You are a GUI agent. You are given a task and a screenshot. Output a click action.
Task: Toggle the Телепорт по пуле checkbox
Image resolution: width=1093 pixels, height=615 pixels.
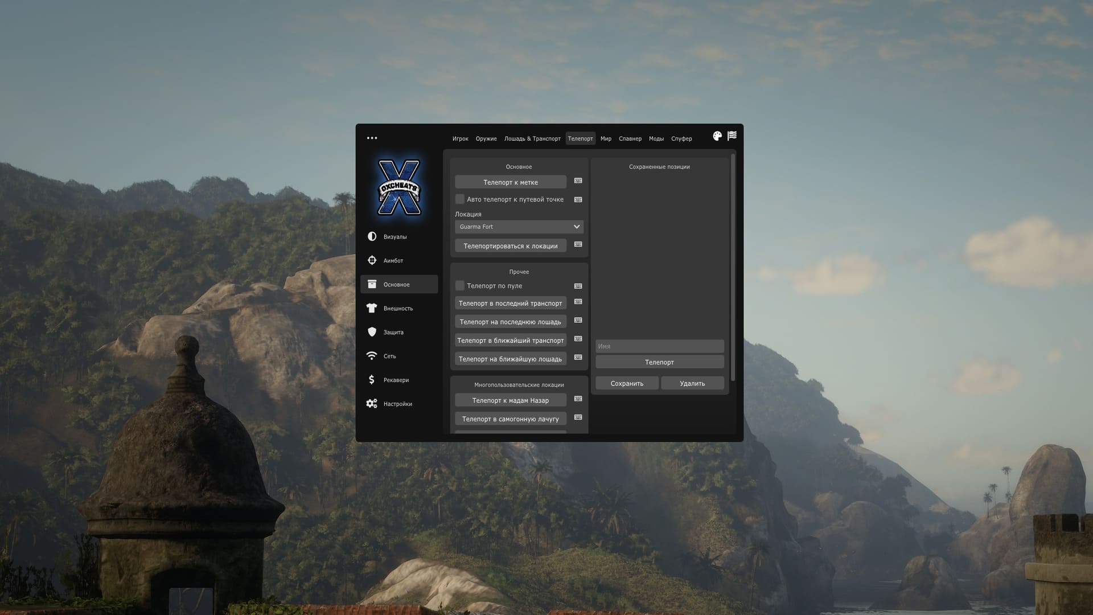point(459,286)
